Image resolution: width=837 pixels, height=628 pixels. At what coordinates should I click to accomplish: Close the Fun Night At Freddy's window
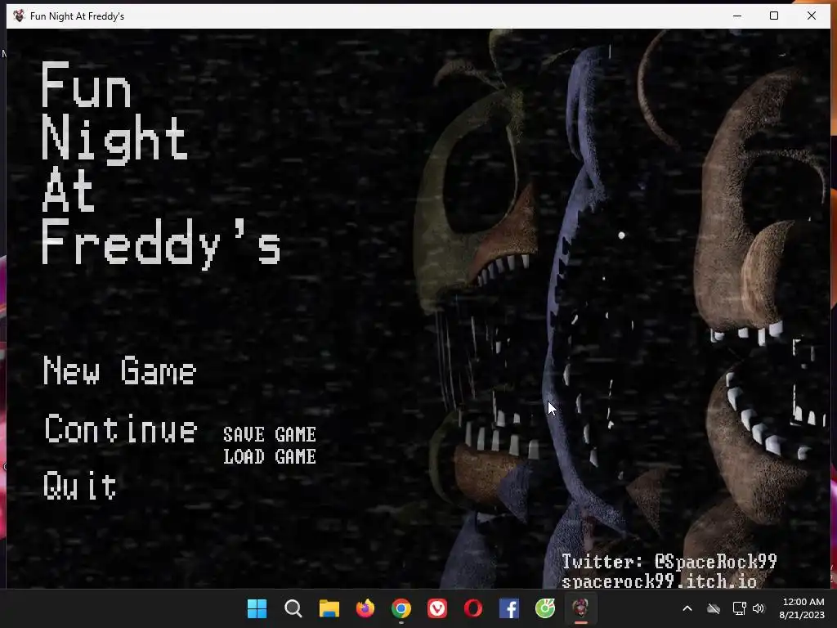click(x=812, y=16)
